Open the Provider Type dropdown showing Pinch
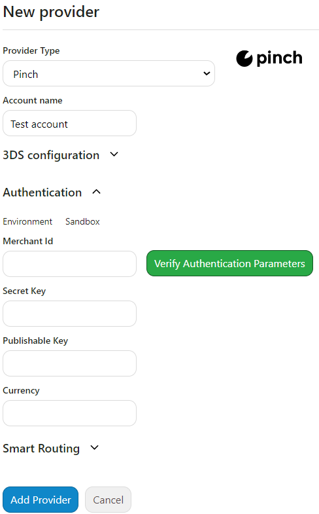 (109, 73)
